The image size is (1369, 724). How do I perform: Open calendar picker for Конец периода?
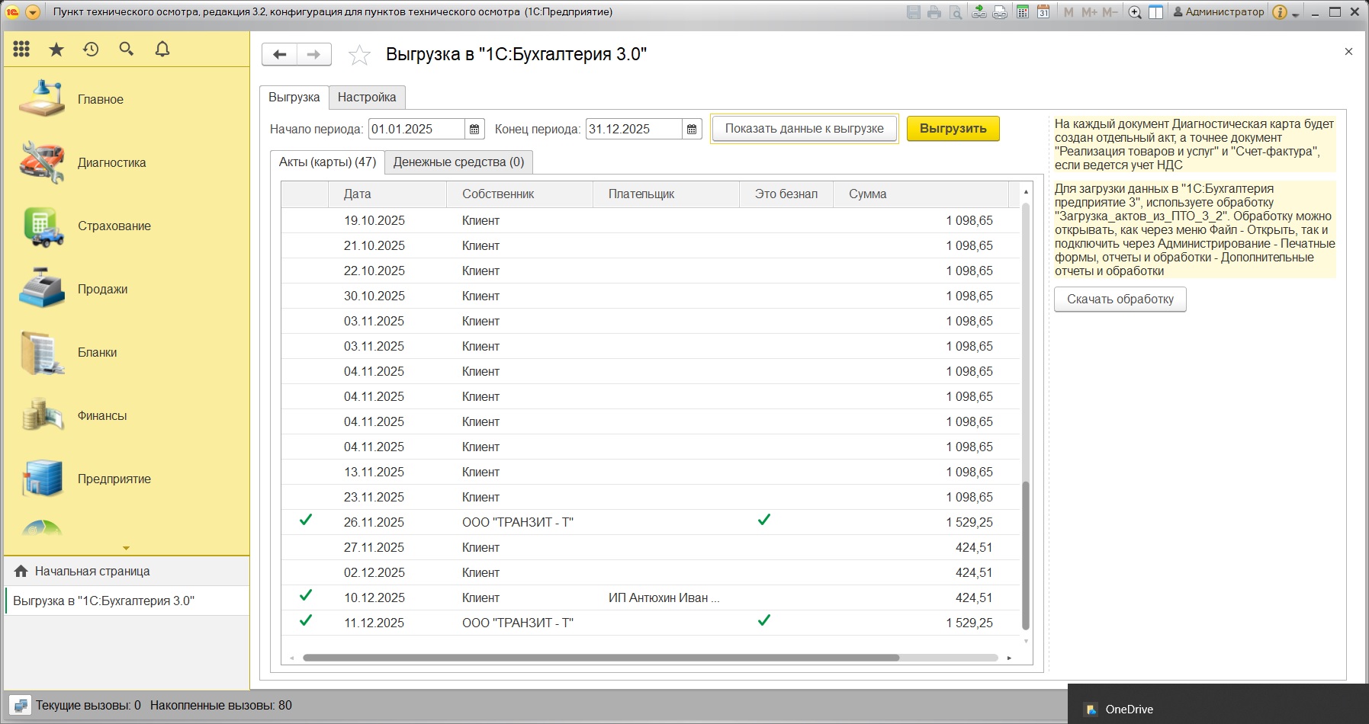(x=692, y=130)
